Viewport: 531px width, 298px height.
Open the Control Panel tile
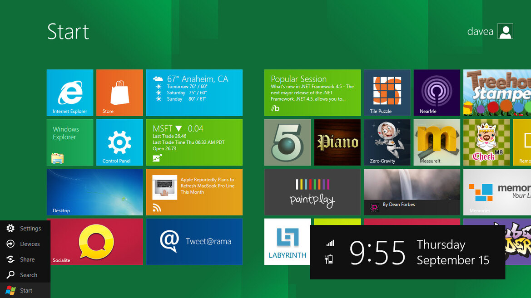pos(119,142)
